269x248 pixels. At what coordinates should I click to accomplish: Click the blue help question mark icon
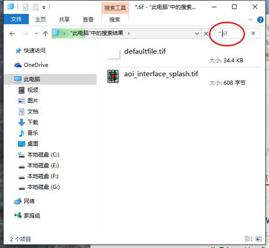coord(260,20)
